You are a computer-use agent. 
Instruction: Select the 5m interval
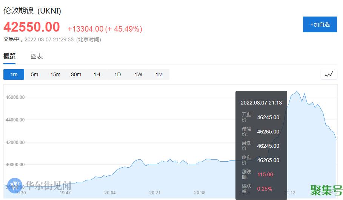(34, 74)
